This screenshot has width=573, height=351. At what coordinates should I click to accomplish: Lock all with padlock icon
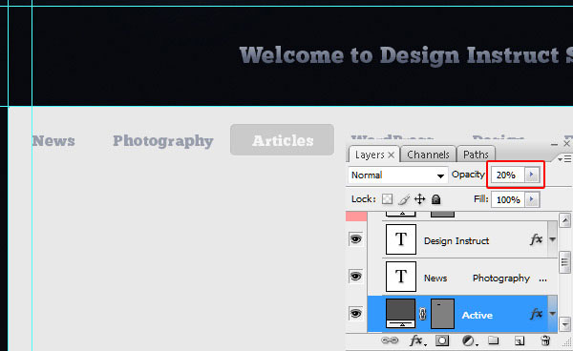436,199
